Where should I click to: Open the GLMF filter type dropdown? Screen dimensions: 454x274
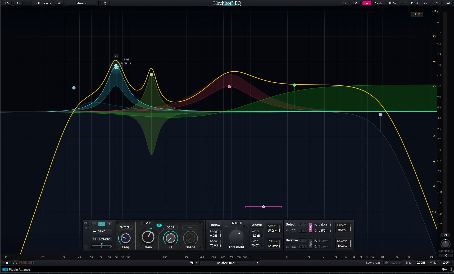(102, 231)
